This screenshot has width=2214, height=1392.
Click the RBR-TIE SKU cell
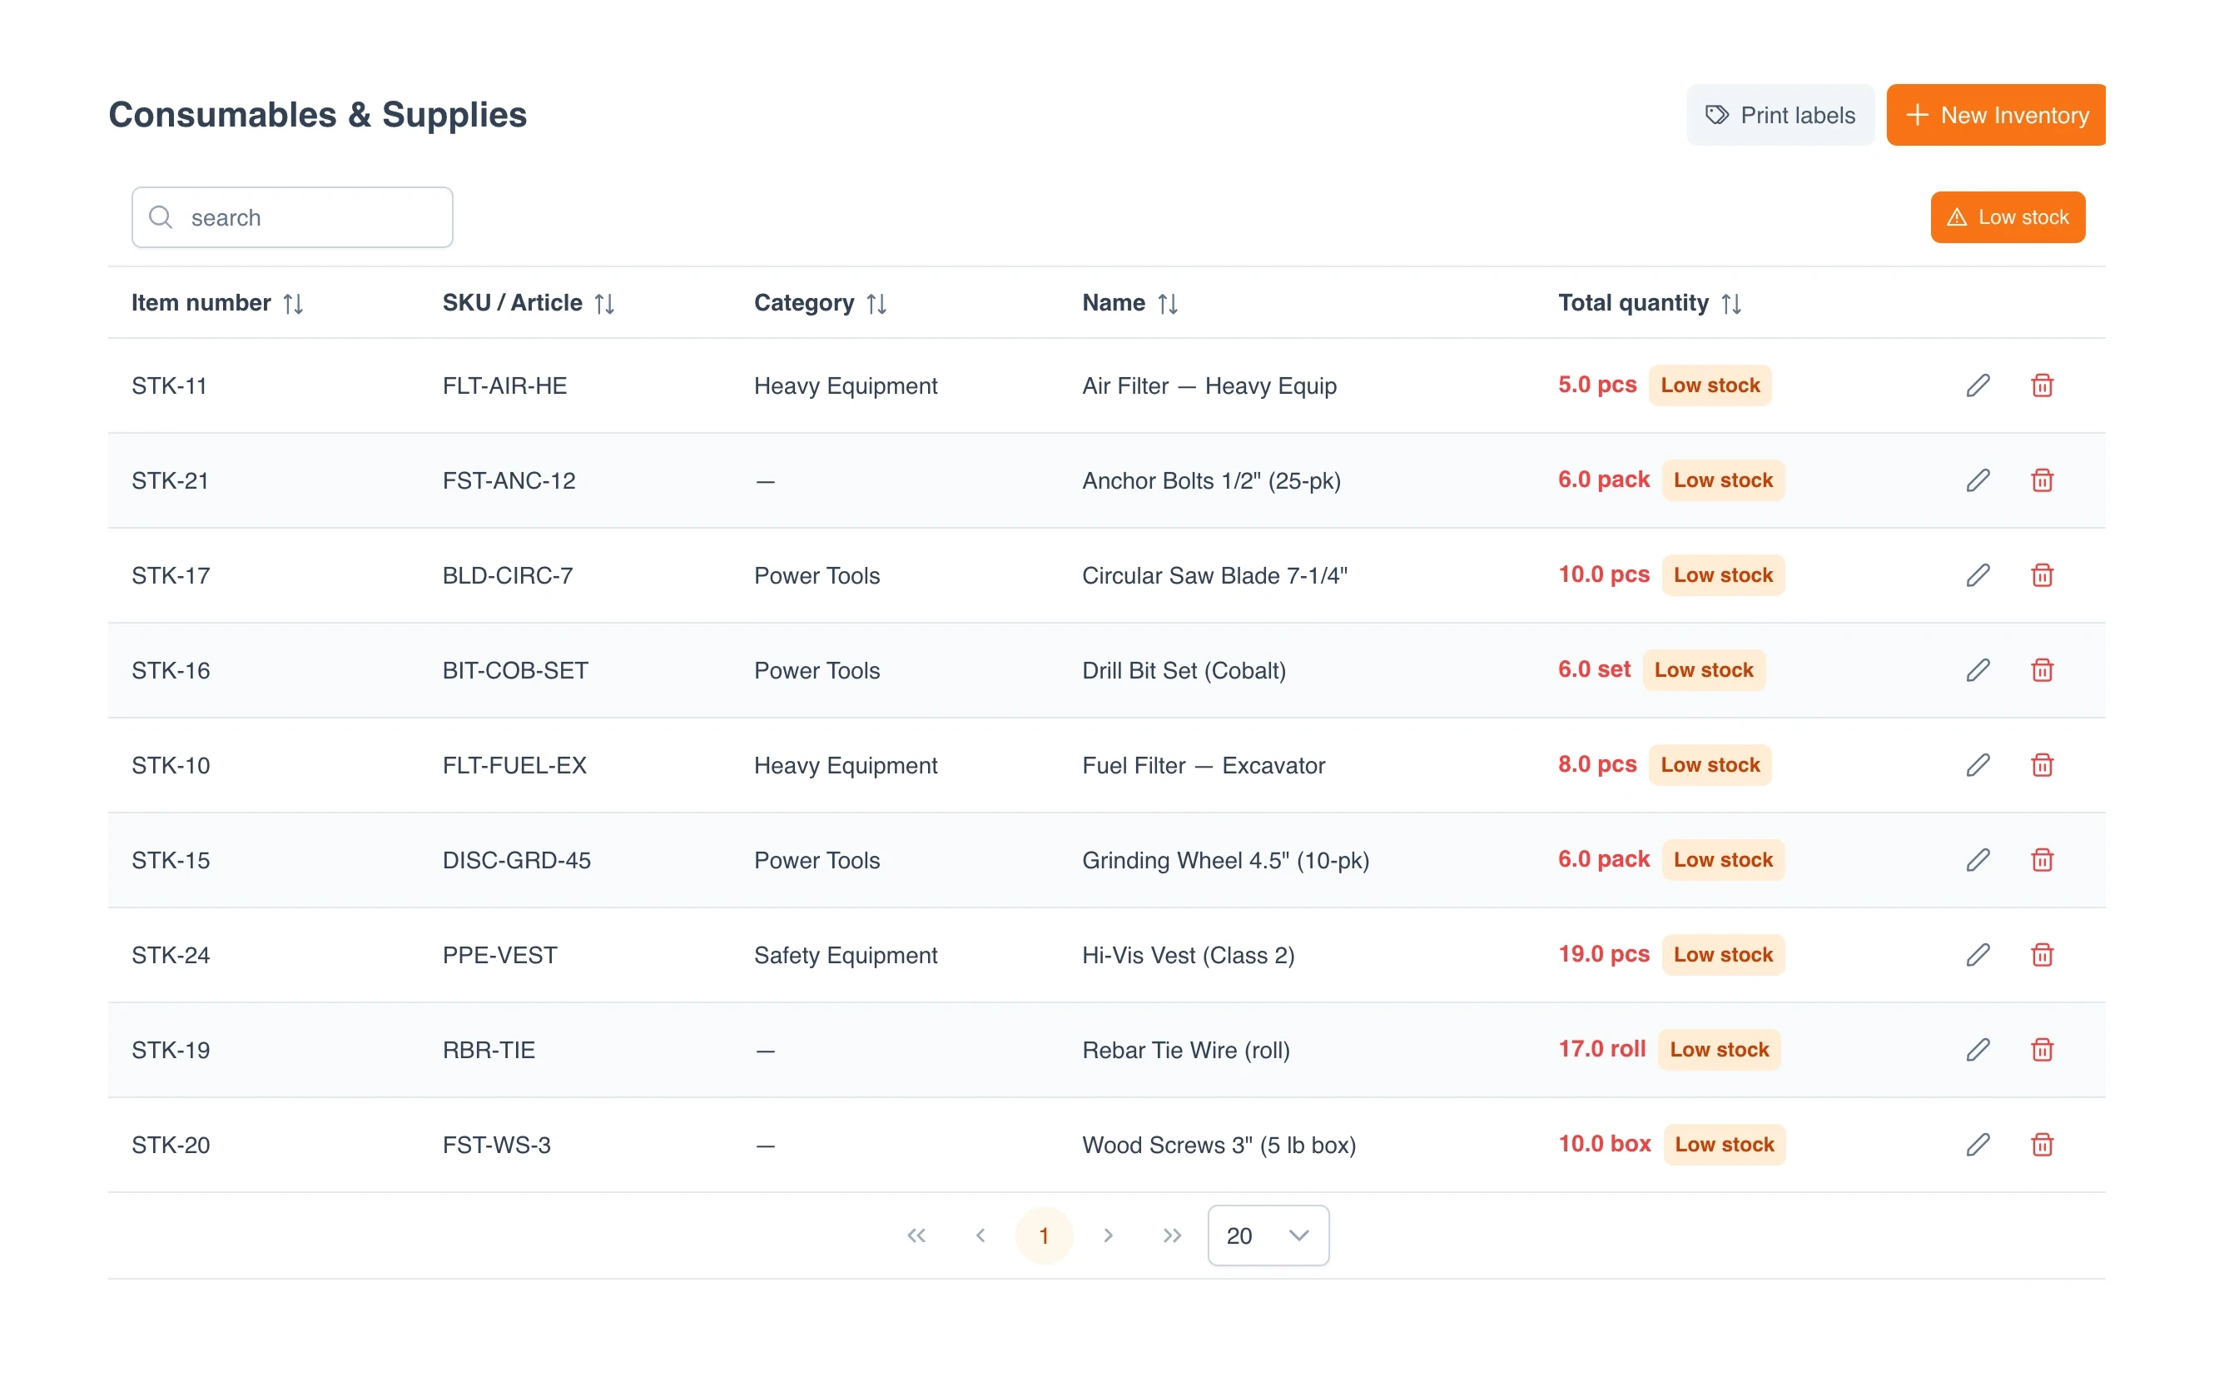click(489, 1049)
